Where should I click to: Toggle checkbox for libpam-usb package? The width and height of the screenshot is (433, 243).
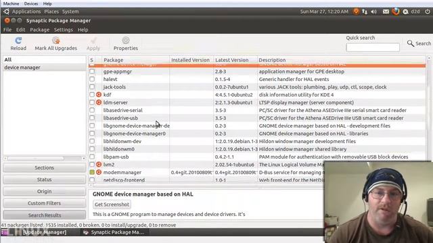92,157
